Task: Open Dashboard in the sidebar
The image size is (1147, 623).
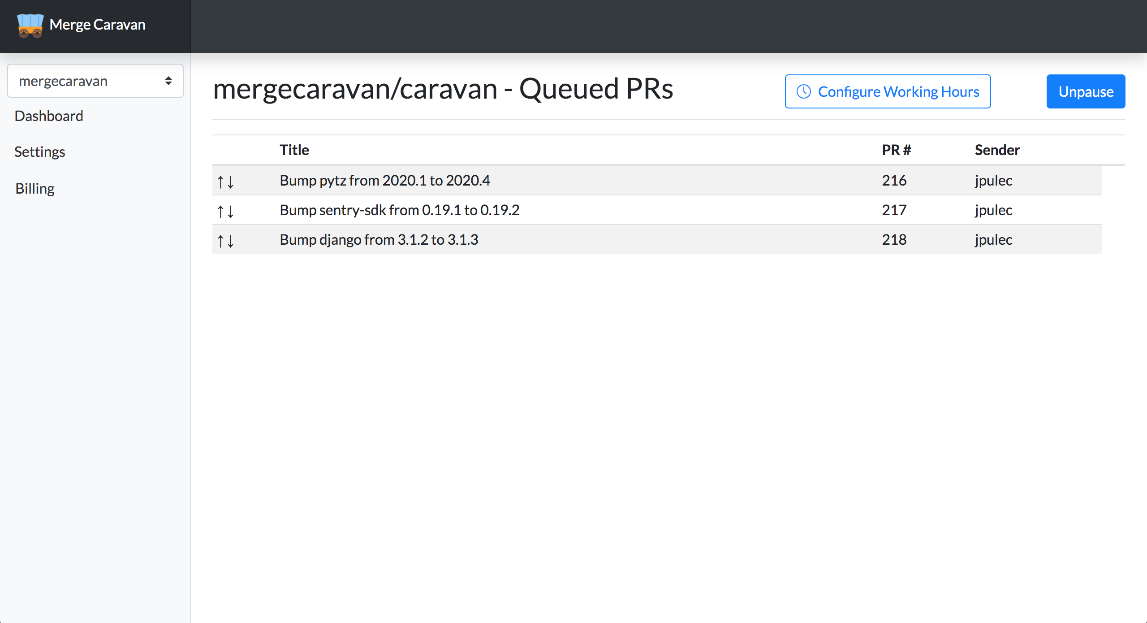Action: [x=48, y=116]
